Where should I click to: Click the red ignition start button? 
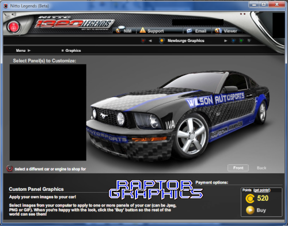13,27
